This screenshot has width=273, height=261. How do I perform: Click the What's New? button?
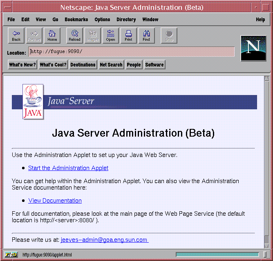click(22, 65)
